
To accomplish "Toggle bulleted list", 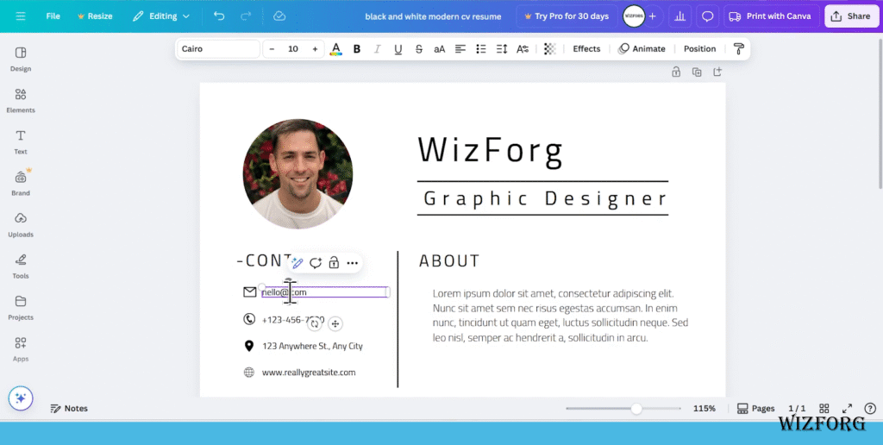I will [x=481, y=49].
